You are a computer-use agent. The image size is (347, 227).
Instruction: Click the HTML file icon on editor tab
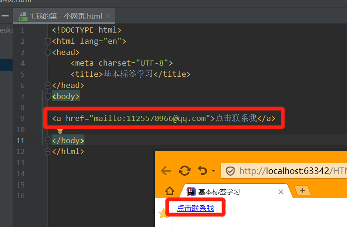tap(23, 17)
